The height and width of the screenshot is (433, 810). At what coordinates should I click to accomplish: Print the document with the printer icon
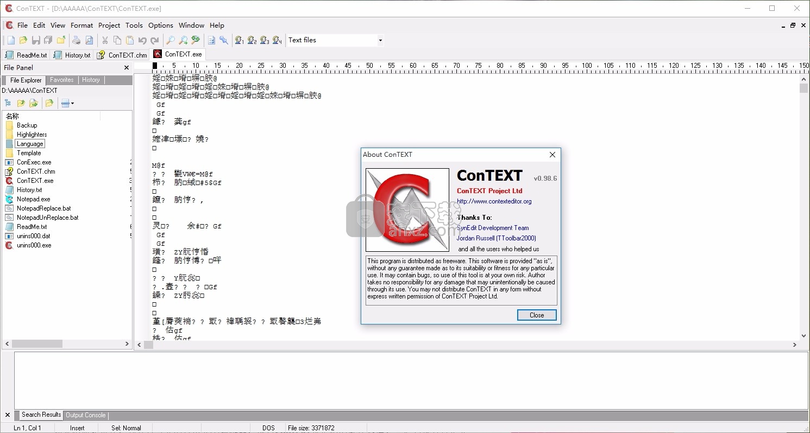(77, 40)
